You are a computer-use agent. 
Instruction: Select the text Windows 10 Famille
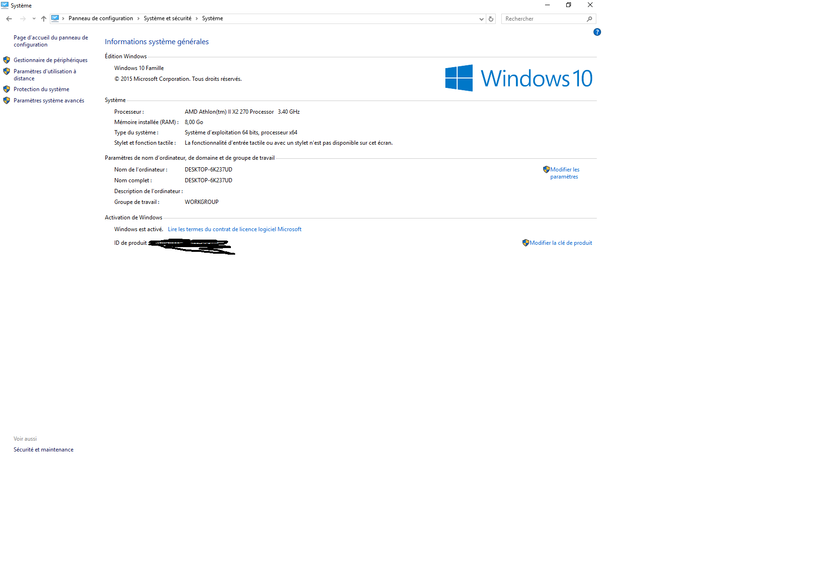coord(139,68)
